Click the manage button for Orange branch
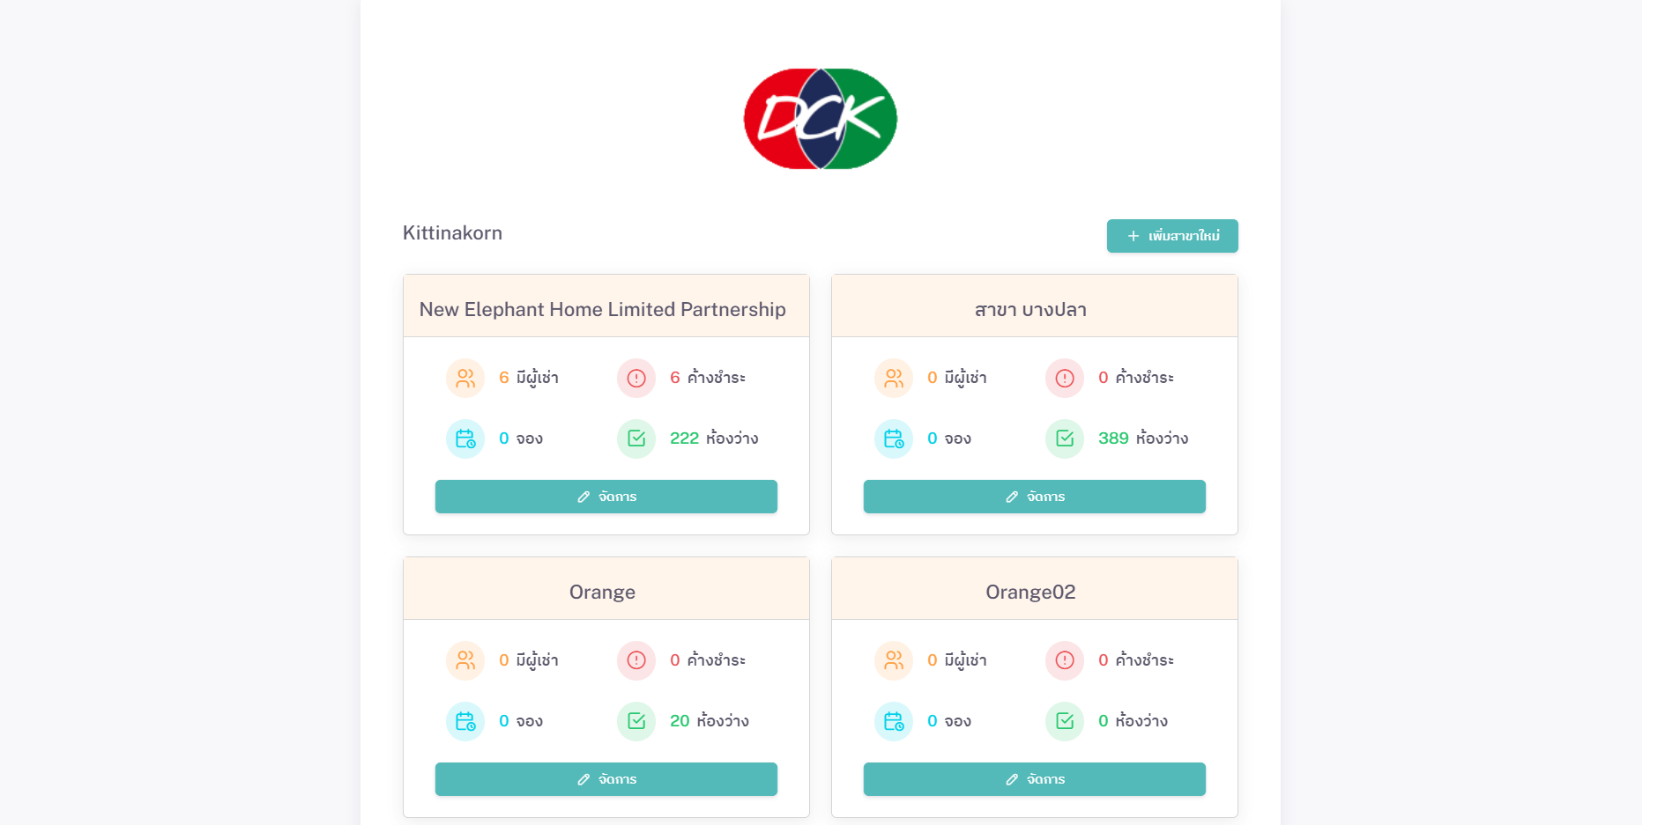Screen dimensions: 1665x825 click(x=606, y=779)
